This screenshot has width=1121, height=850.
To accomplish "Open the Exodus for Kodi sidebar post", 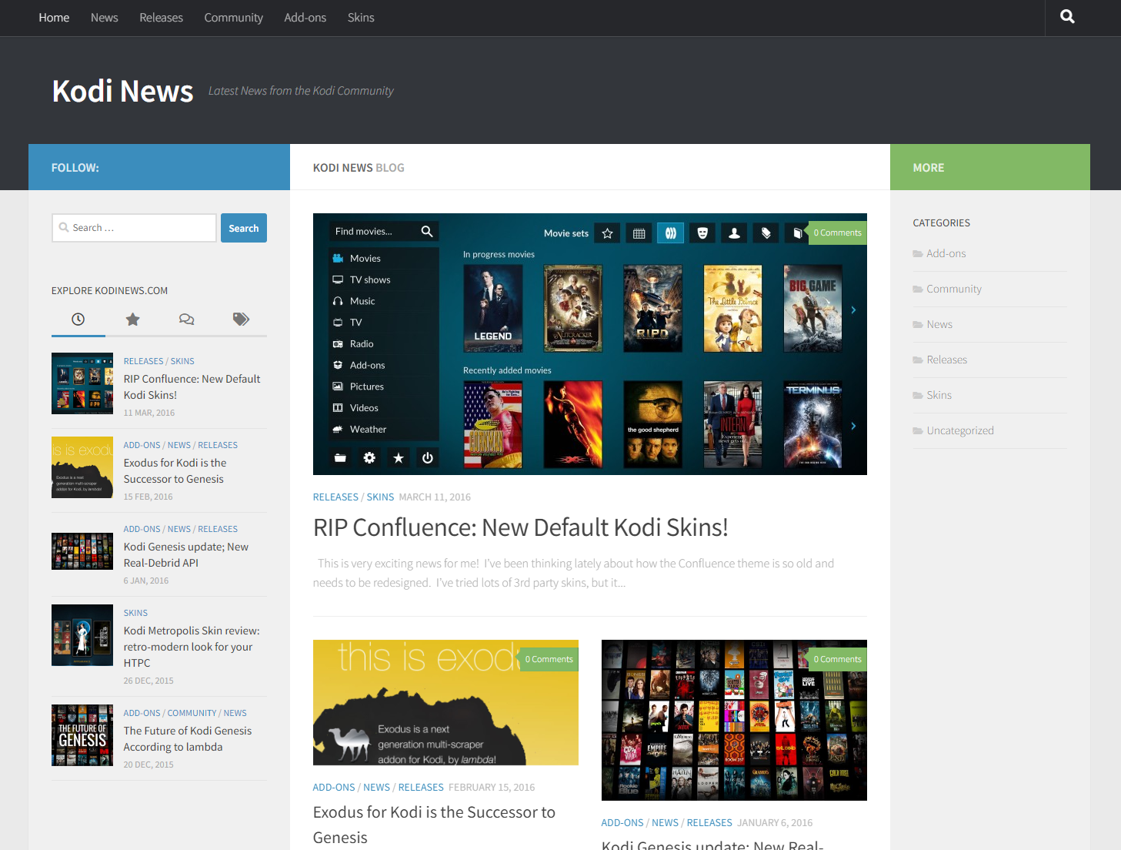I will click(175, 470).
